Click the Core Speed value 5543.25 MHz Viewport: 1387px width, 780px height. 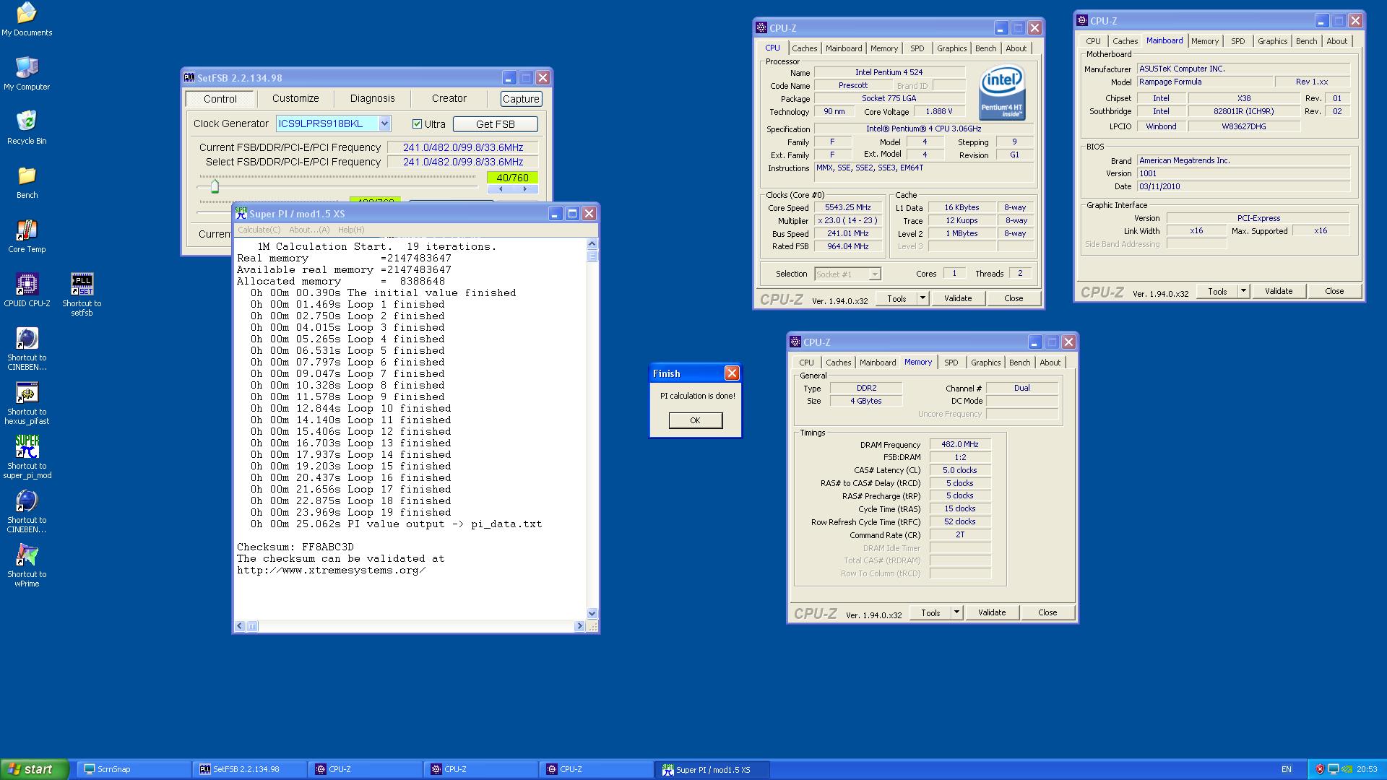click(x=848, y=207)
